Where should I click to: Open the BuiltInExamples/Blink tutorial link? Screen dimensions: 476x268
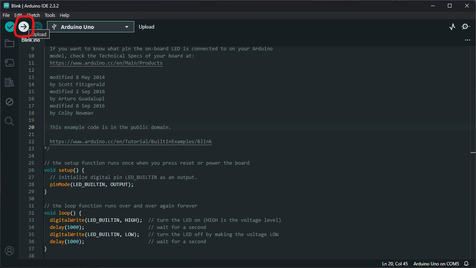pos(131,142)
